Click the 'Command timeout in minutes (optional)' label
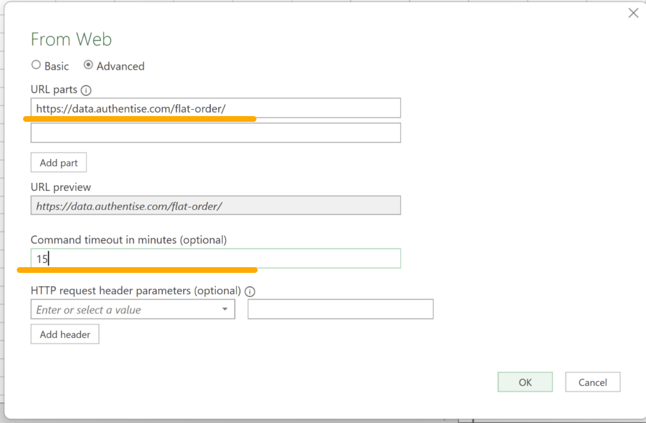 pyautogui.click(x=129, y=240)
